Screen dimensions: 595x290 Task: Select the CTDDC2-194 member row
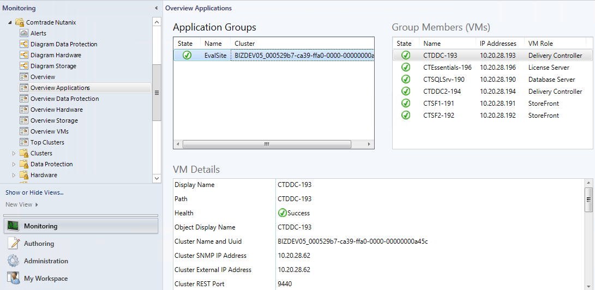pos(492,92)
